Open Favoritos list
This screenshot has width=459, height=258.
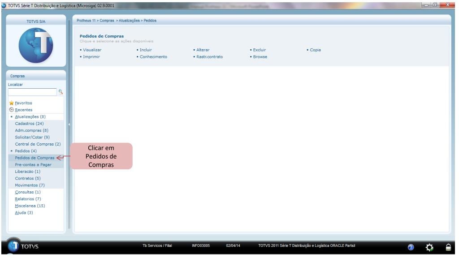pyautogui.click(x=23, y=103)
